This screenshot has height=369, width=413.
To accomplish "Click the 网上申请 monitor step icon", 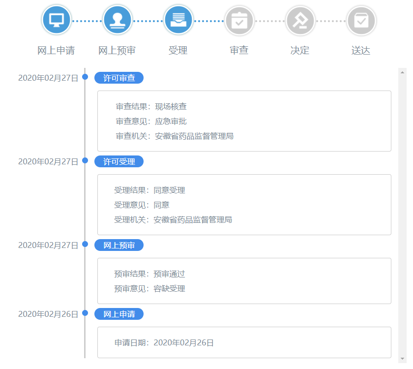I will (57, 20).
